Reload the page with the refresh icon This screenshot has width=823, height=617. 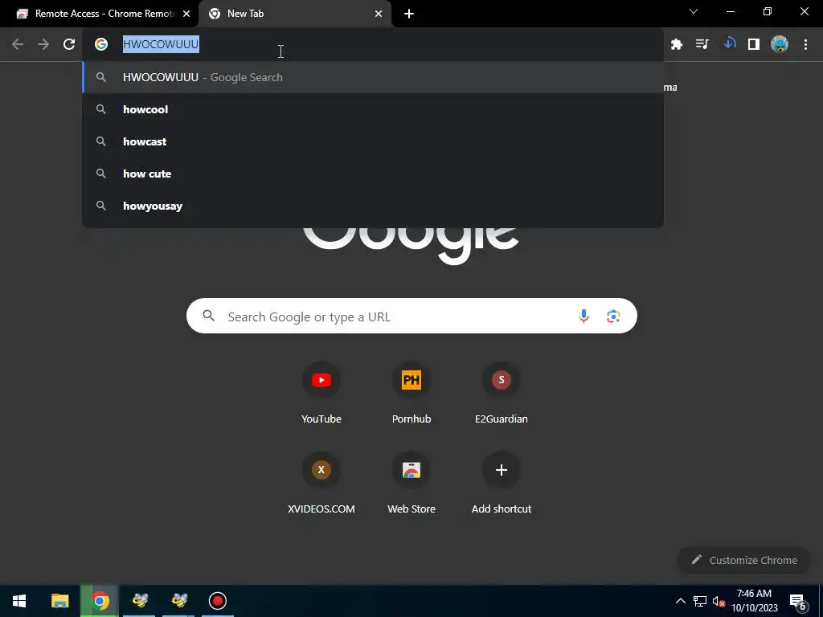click(69, 44)
